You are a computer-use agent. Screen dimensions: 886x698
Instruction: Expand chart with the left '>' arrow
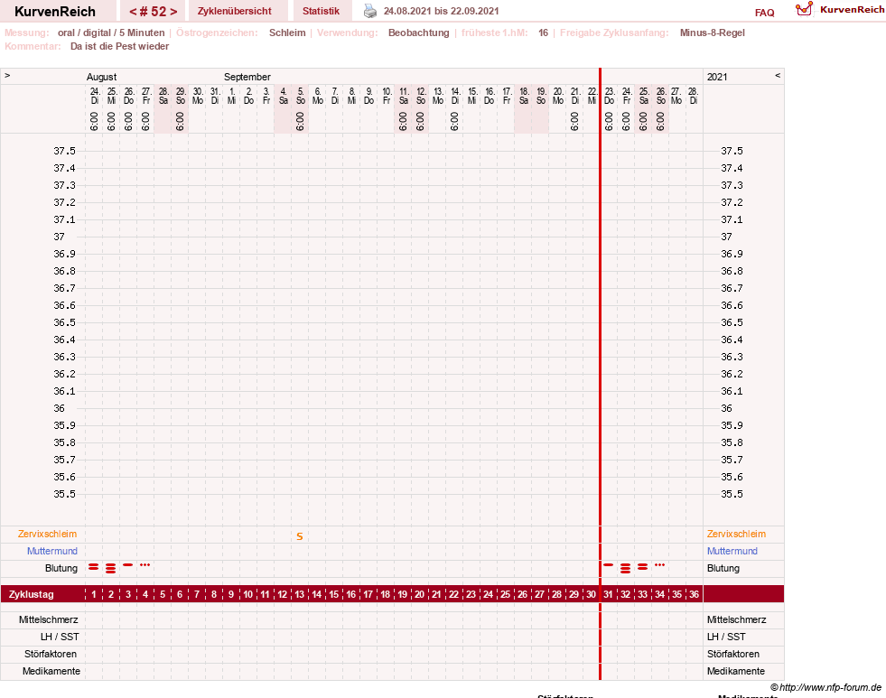7,75
